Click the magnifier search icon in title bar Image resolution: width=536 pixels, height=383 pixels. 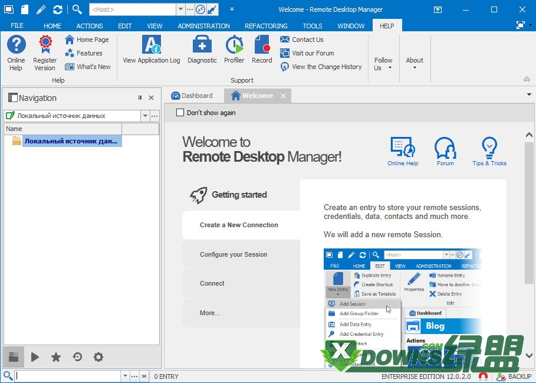(77, 9)
